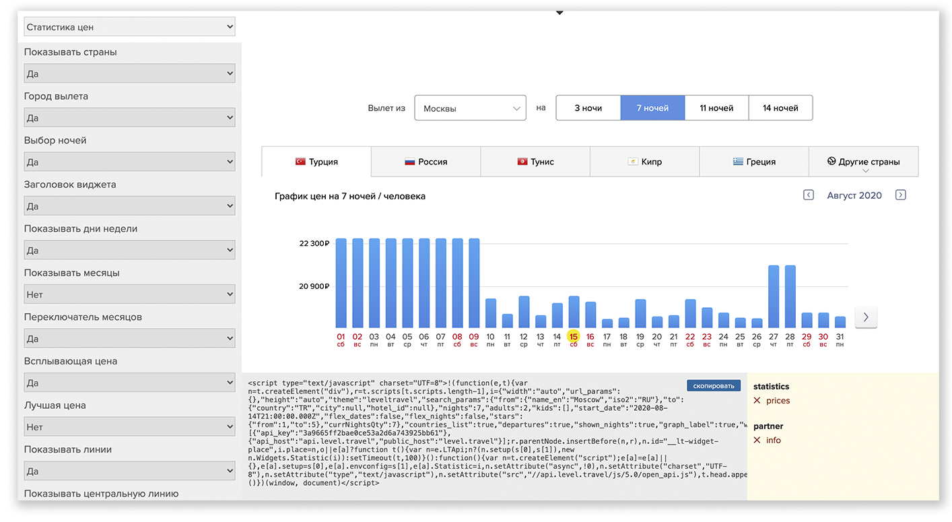Click globe icon for other countries
The image size is (952, 522).
pyautogui.click(x=832, y=161)
